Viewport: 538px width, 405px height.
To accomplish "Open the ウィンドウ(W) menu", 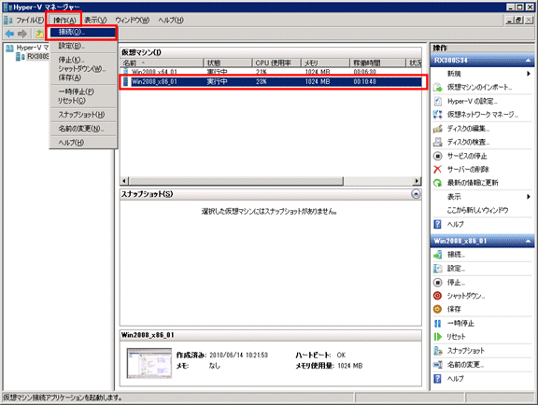I will click(132, 21).
